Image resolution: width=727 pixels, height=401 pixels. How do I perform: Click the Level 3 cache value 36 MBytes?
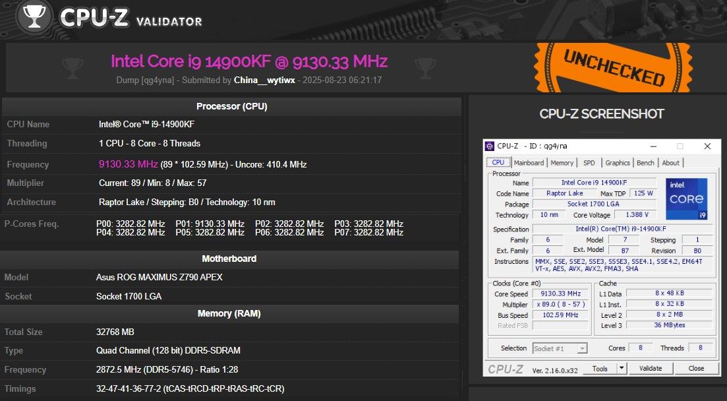tap(669, 325)
